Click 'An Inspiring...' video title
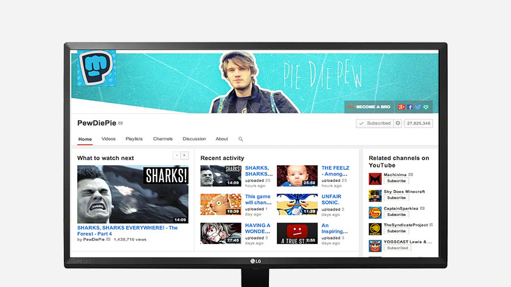 335,229
